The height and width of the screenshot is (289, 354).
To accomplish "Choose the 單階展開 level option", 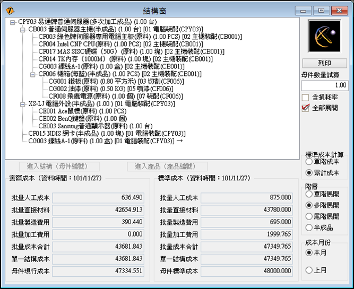I will 309,195.
